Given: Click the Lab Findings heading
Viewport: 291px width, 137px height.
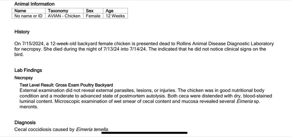Looking at the screenshot, I should coord(28,70).
